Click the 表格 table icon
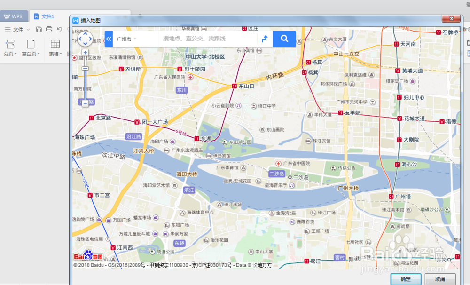 tap(55, 44)
